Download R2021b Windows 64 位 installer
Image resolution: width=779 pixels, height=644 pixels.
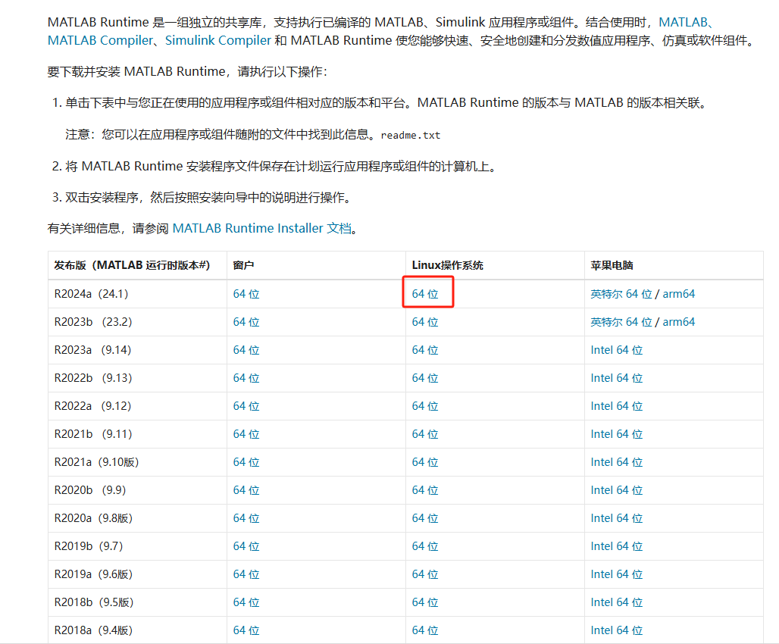(246, 434)
